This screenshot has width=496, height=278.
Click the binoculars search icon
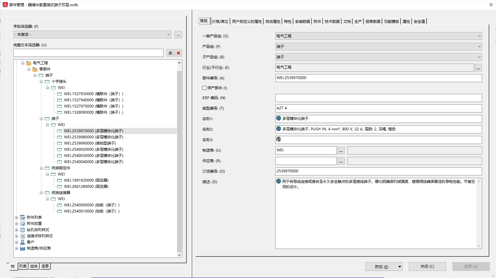(x=170, y=53)
